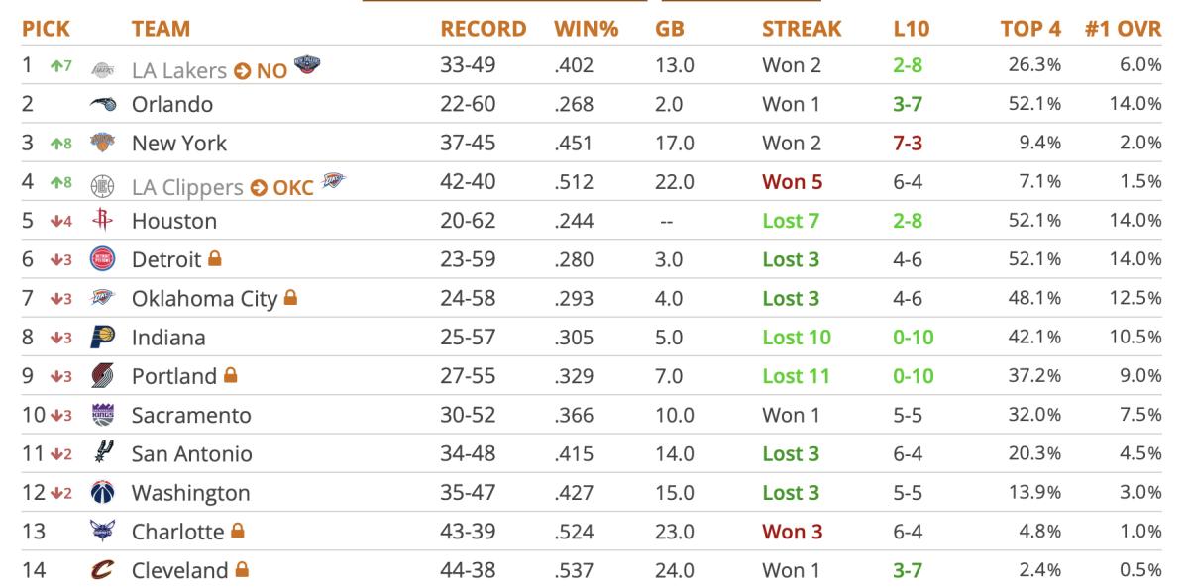Open the Washington team link
Image resolution: width=1189 pixels, height=587 pixels.
pyautogui.click(x=190, y=493)
